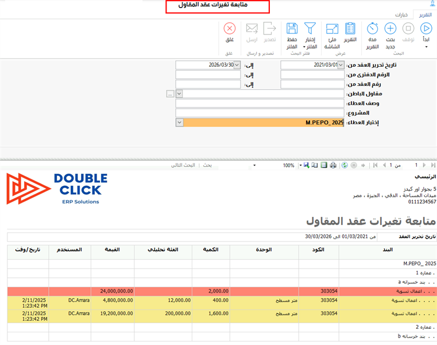Click the ابدأ (Start) play icon

click(x=426, y=29)
